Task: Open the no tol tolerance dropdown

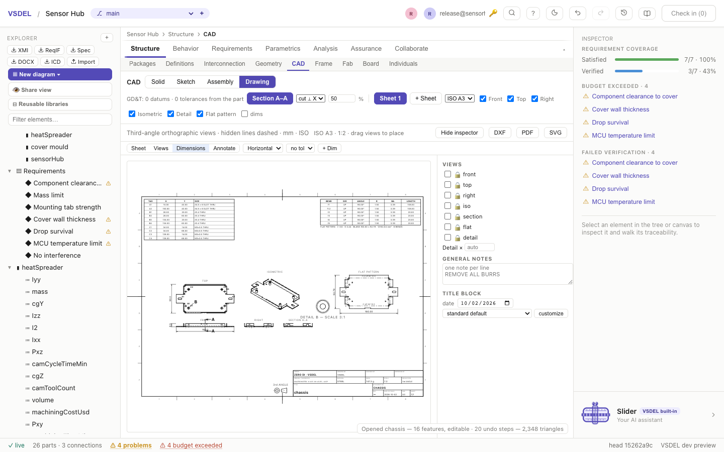Action: pos(301,148)
